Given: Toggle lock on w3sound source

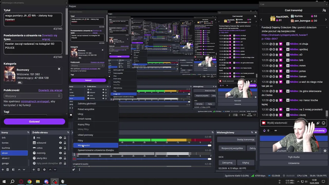Looking at the screenshot, I should click(65, 143).
